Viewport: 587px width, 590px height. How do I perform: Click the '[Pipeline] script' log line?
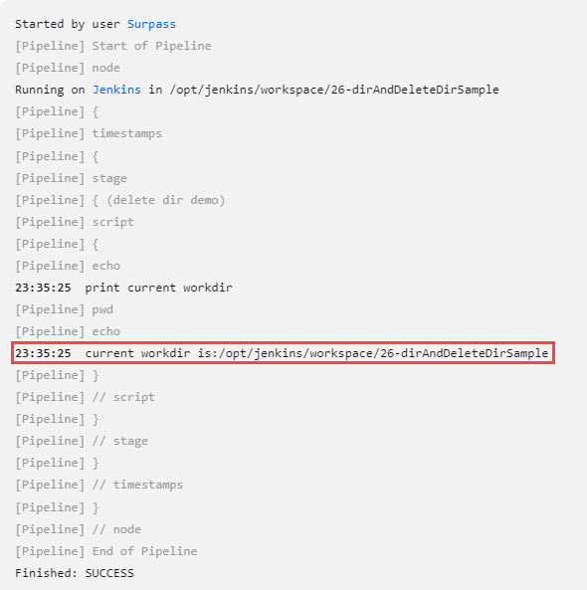point(75,222)
